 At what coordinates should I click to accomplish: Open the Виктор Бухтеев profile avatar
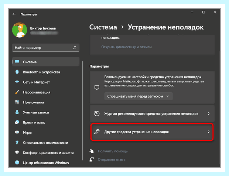click(20, 30)
